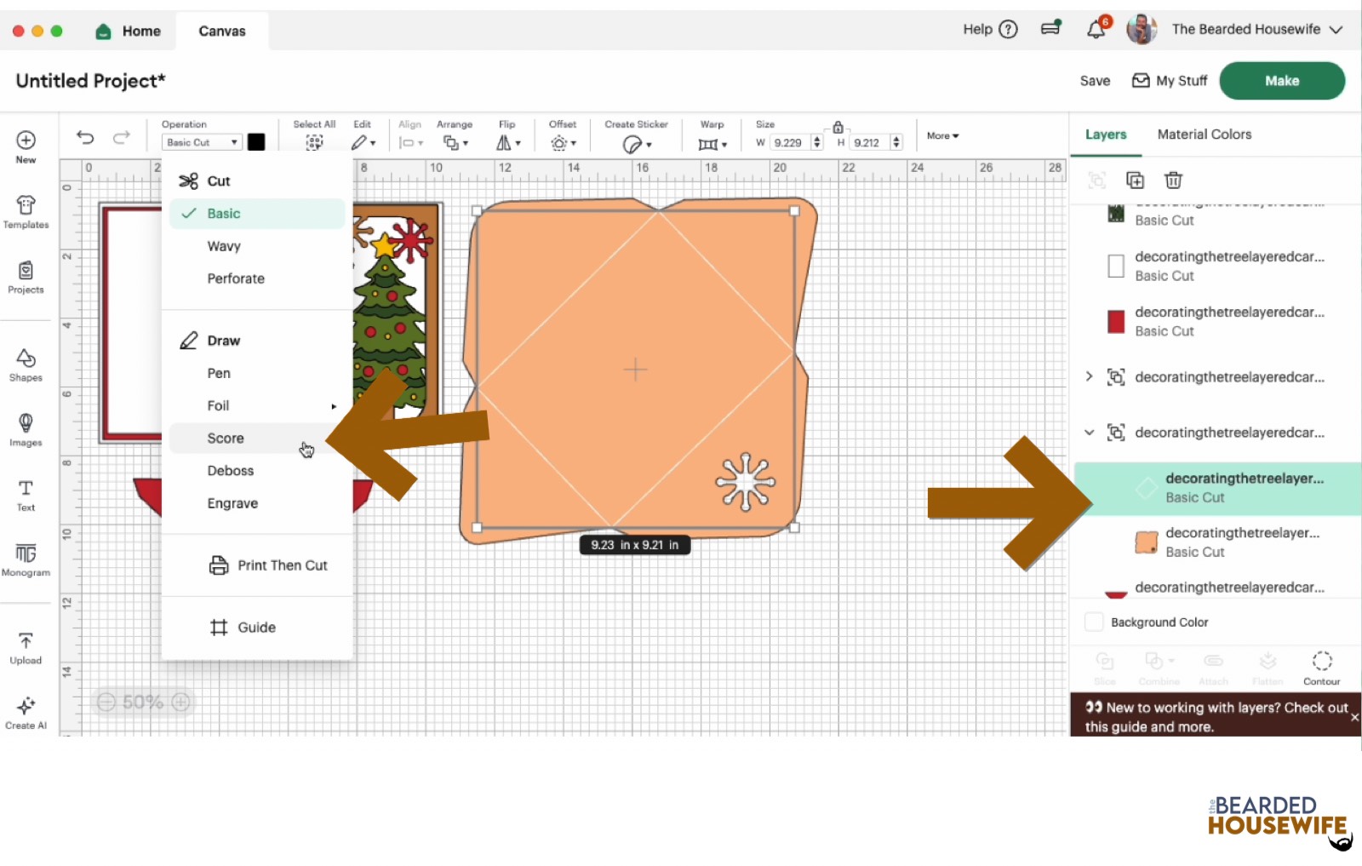Click Save in the header
The width and height of the screenshot is (1362, 866).
pos(1095,81)
